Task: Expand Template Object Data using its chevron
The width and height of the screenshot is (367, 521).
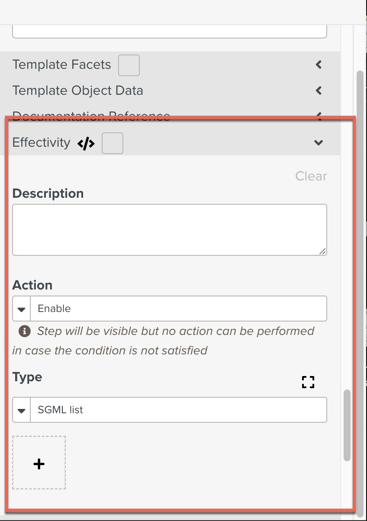Action: 319,91
